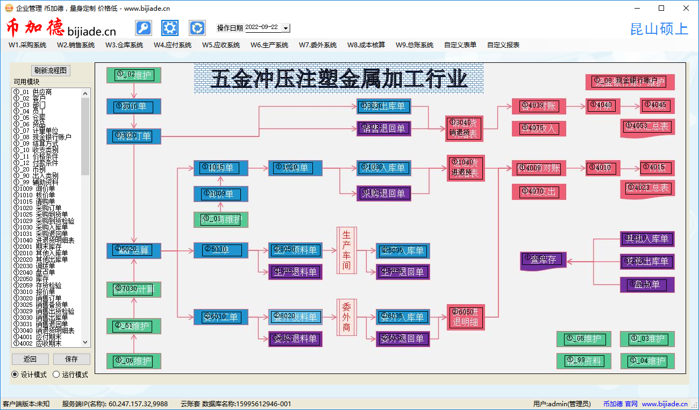Click the 2022-09-22 date field
Viewport: 699px width, 410px height.
click(x=263, y=28)
